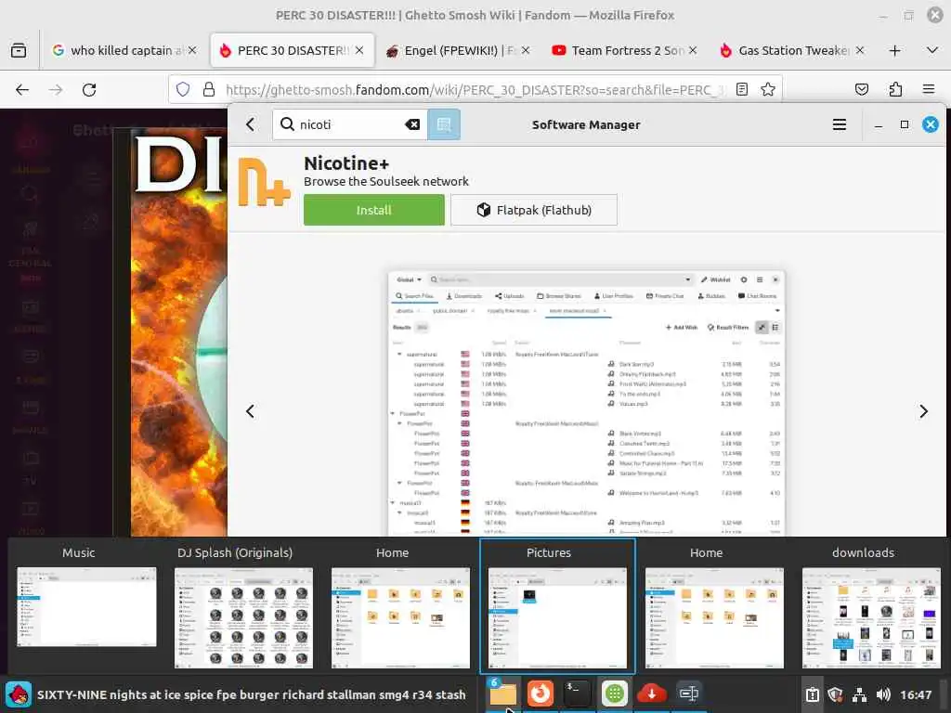Click the Nicotine+ screenshot preview
951x713 pixels.
(x=586, y=403)
